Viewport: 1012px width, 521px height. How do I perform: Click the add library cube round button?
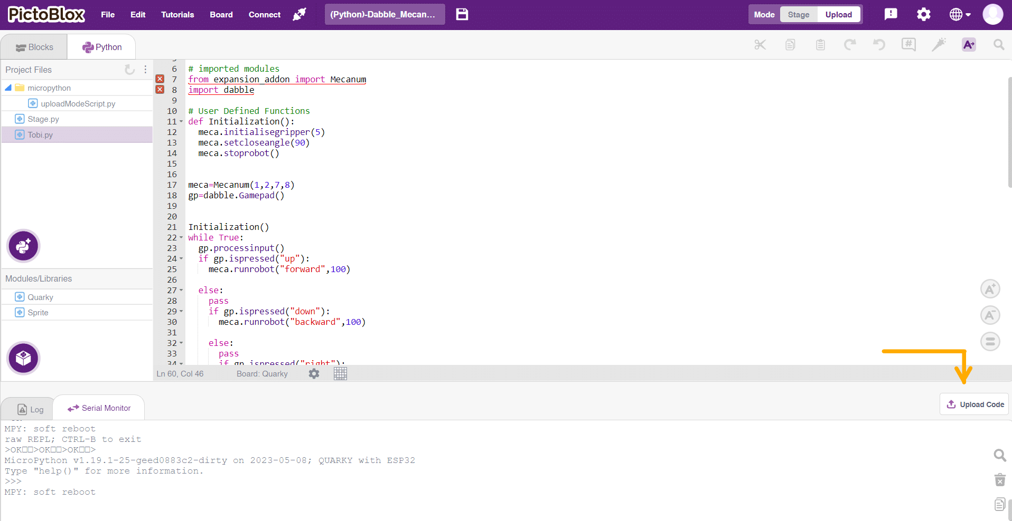click(23, 358)
